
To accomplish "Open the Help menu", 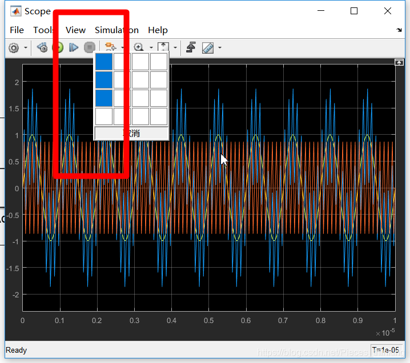I will coord(158,30).
